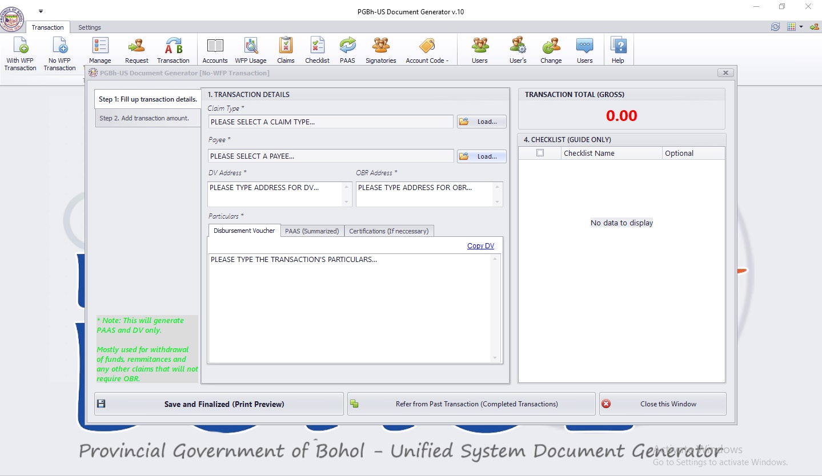Image resolution: width=822 pixels, height=476 pixels.
Task: Toggle the checklist header checkbox
Action: click(540, 153)
